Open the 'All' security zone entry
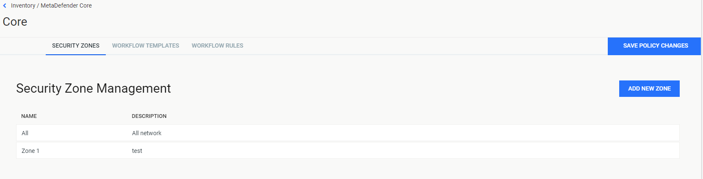Viewport: 703px width, 179px height. (x=348, y=133)
